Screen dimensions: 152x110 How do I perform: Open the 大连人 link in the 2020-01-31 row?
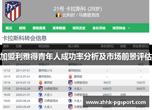tap(48, 95)
